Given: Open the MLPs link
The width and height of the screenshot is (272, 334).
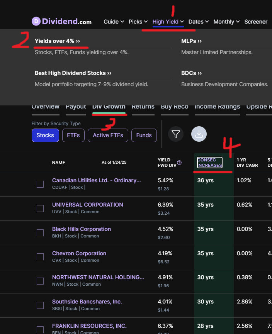Looking at the screenshot, I should (191, 41).
